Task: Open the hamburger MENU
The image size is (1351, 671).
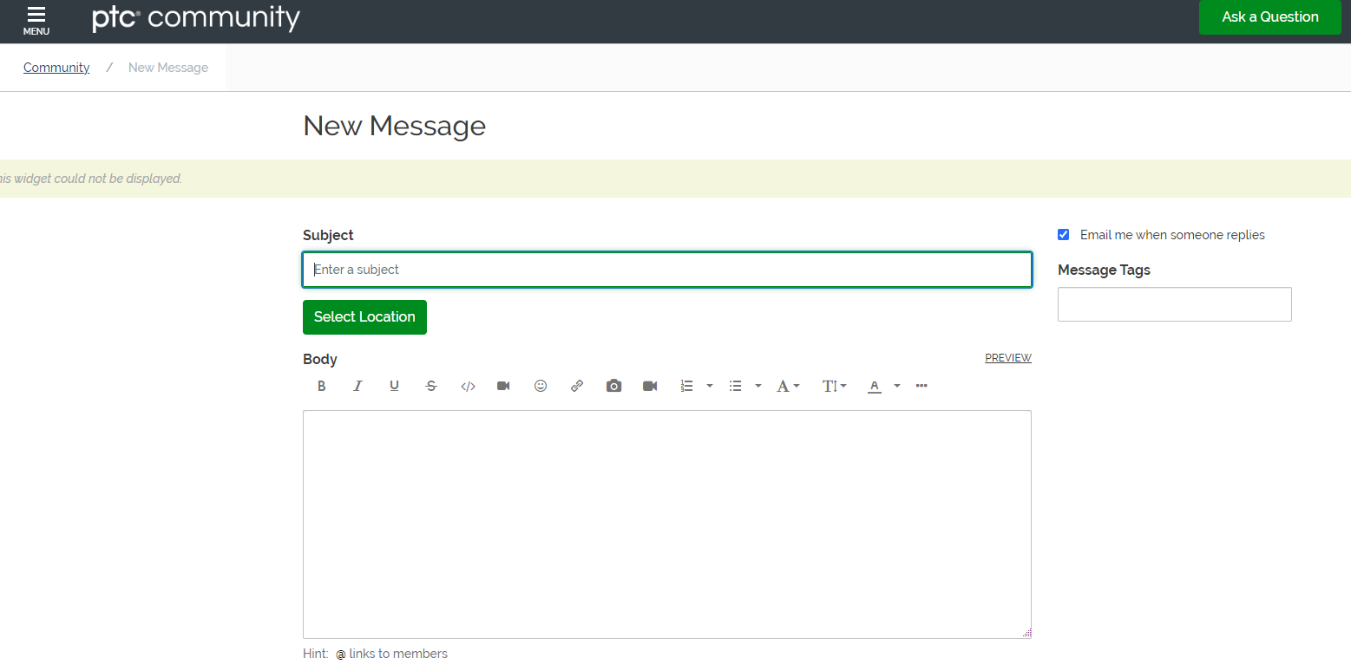Action: click(x=36, y=19)
